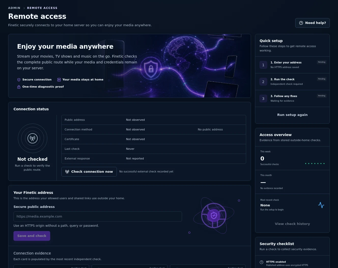This screenshot has width=338, height=268.
Task: Focus the Secure public address input field
Action: (98, 217)
